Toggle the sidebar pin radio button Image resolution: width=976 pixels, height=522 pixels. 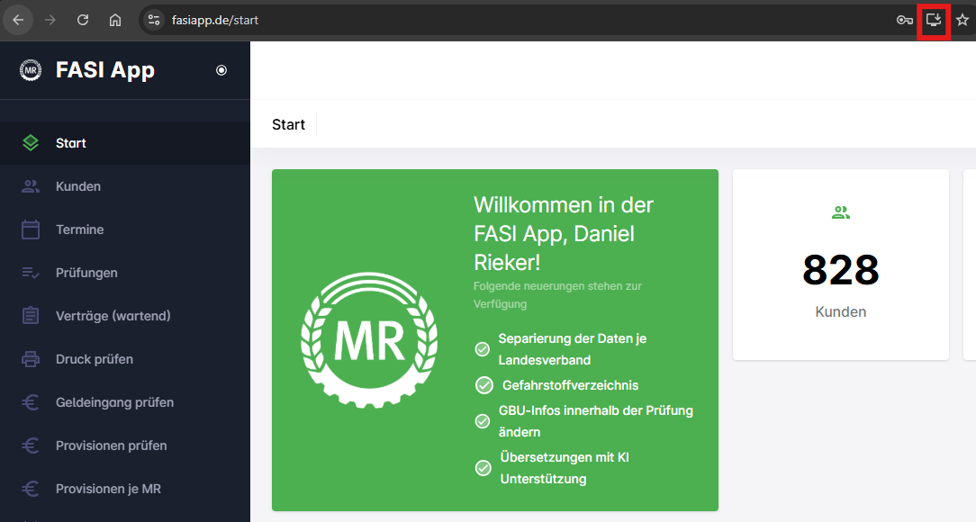click(x=221, y=70)
